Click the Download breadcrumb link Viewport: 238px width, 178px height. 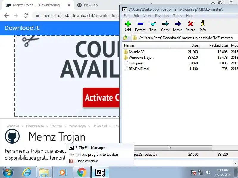point(100,126)
